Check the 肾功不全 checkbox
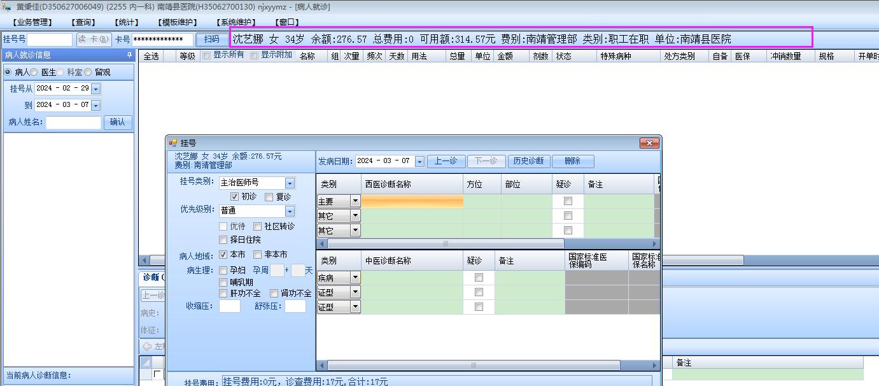The height and width of the screenshot is (386, 879). [x=274, y=294]
